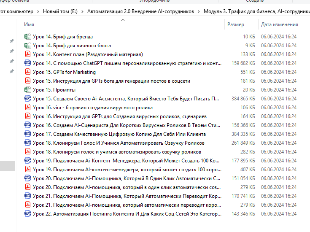The width and height of the screenshot is (310, 232).
Task: Sort files by Размер column header
Action: [x=236, y=24]
